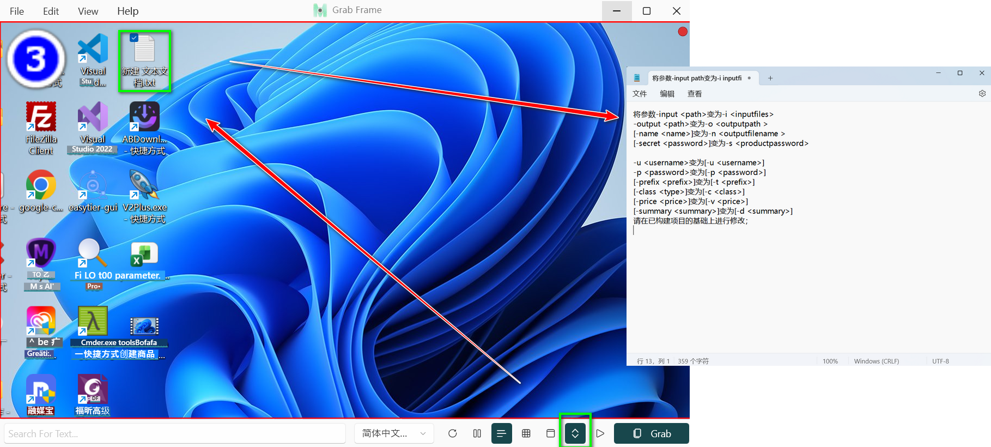Click the Search For Text input field

point(174,433)
